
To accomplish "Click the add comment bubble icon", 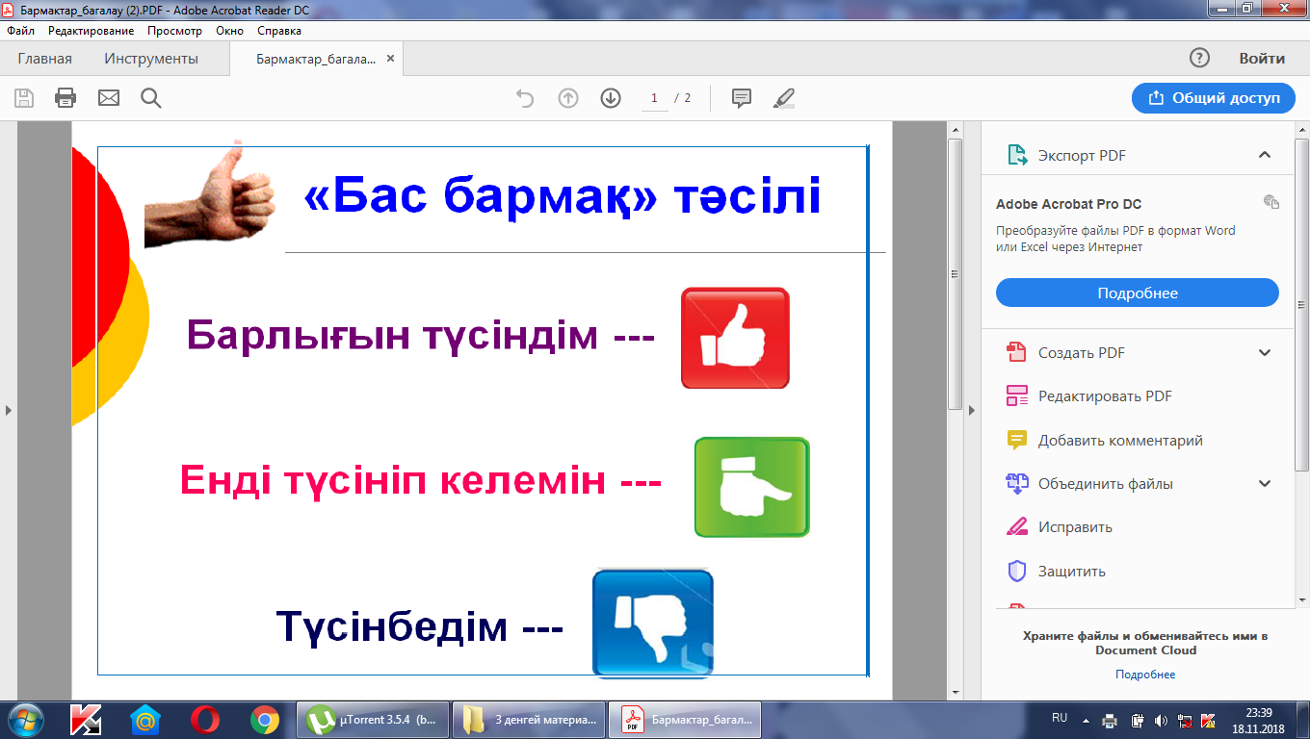I will pos(742,98).
